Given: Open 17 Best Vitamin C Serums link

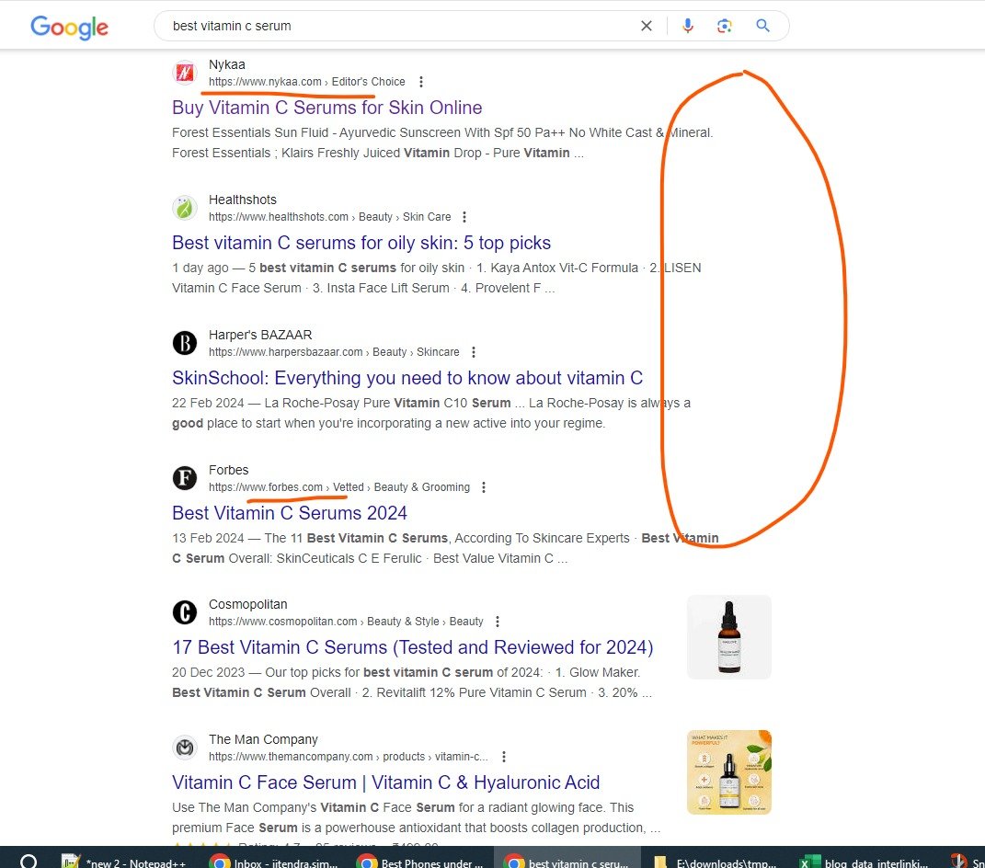Looking at the screenshot, I should [413, 647].
